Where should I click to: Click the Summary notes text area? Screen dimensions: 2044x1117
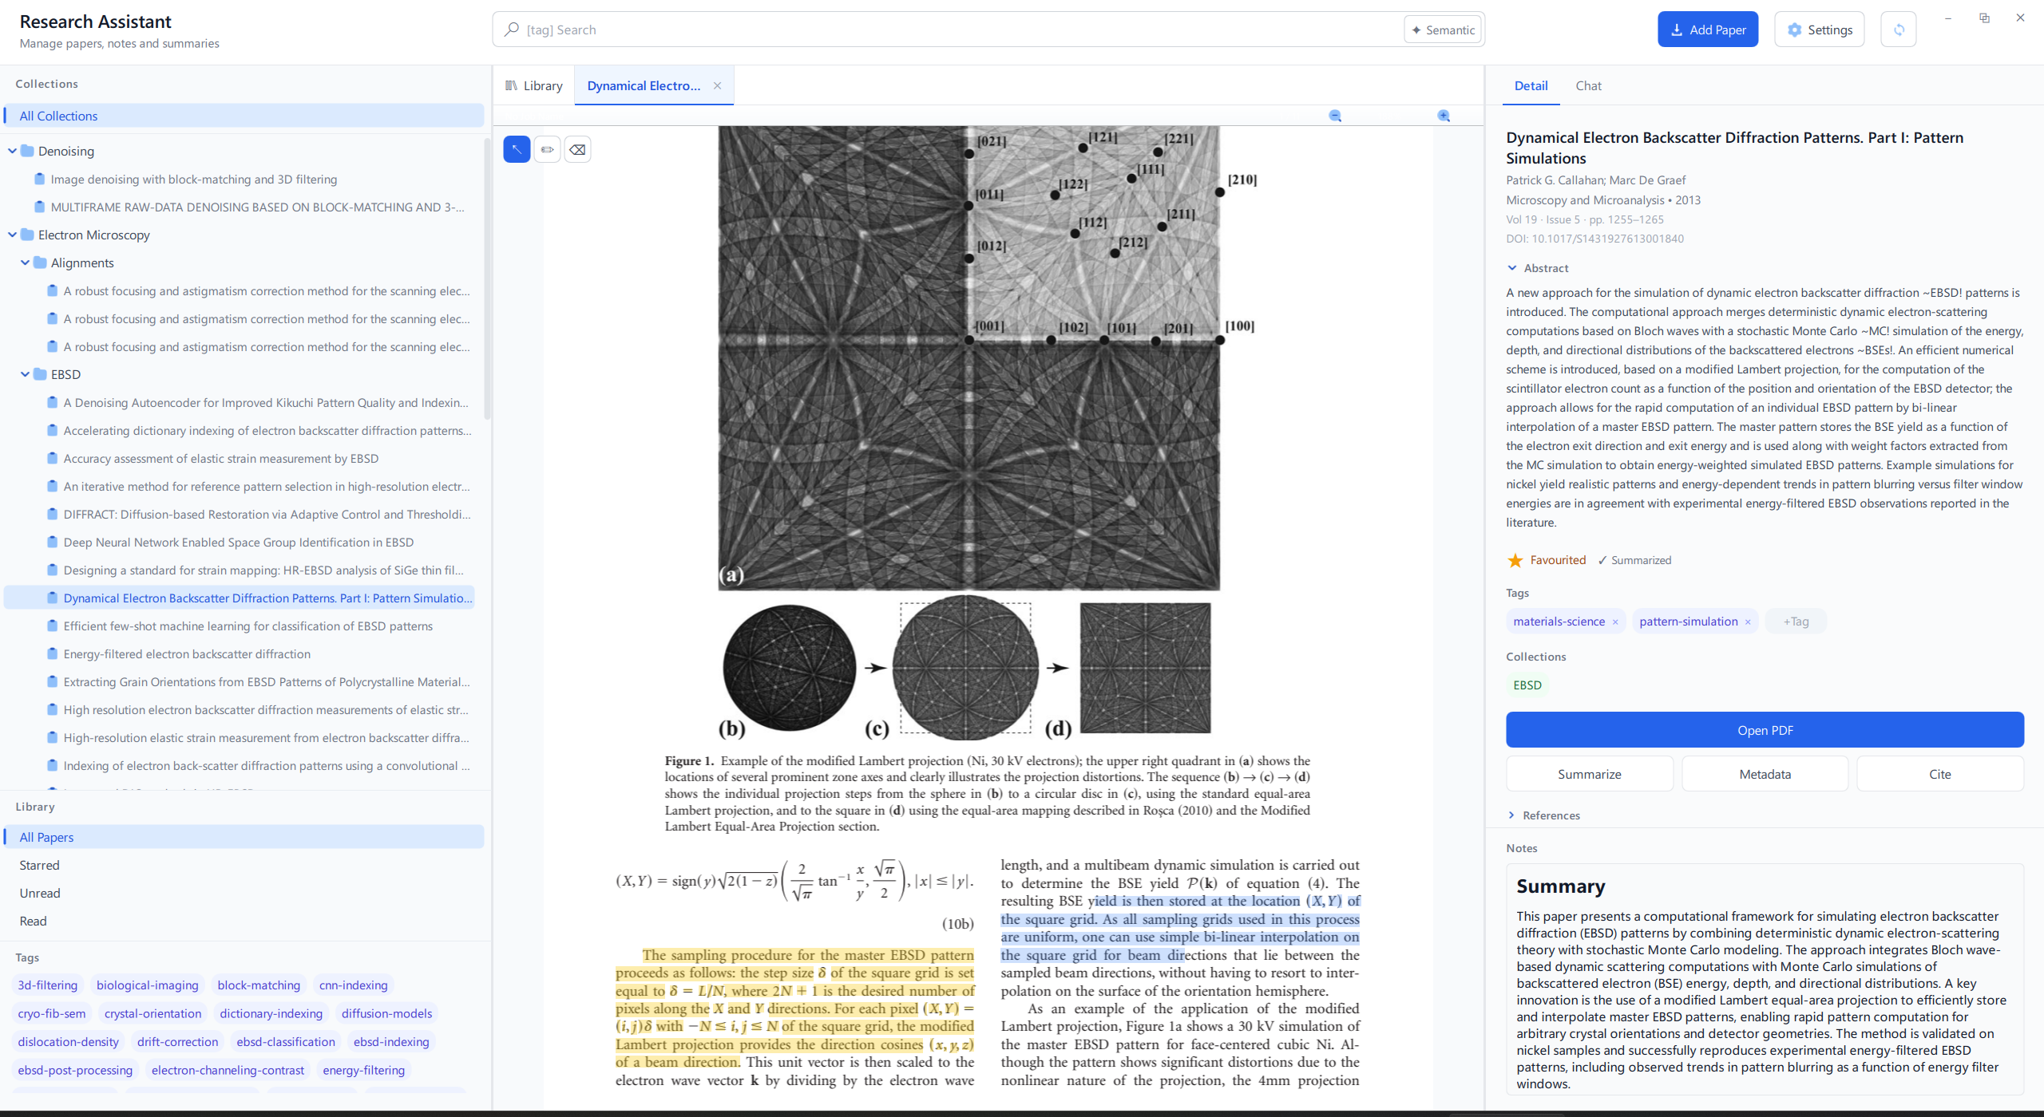coord(1765,980)
